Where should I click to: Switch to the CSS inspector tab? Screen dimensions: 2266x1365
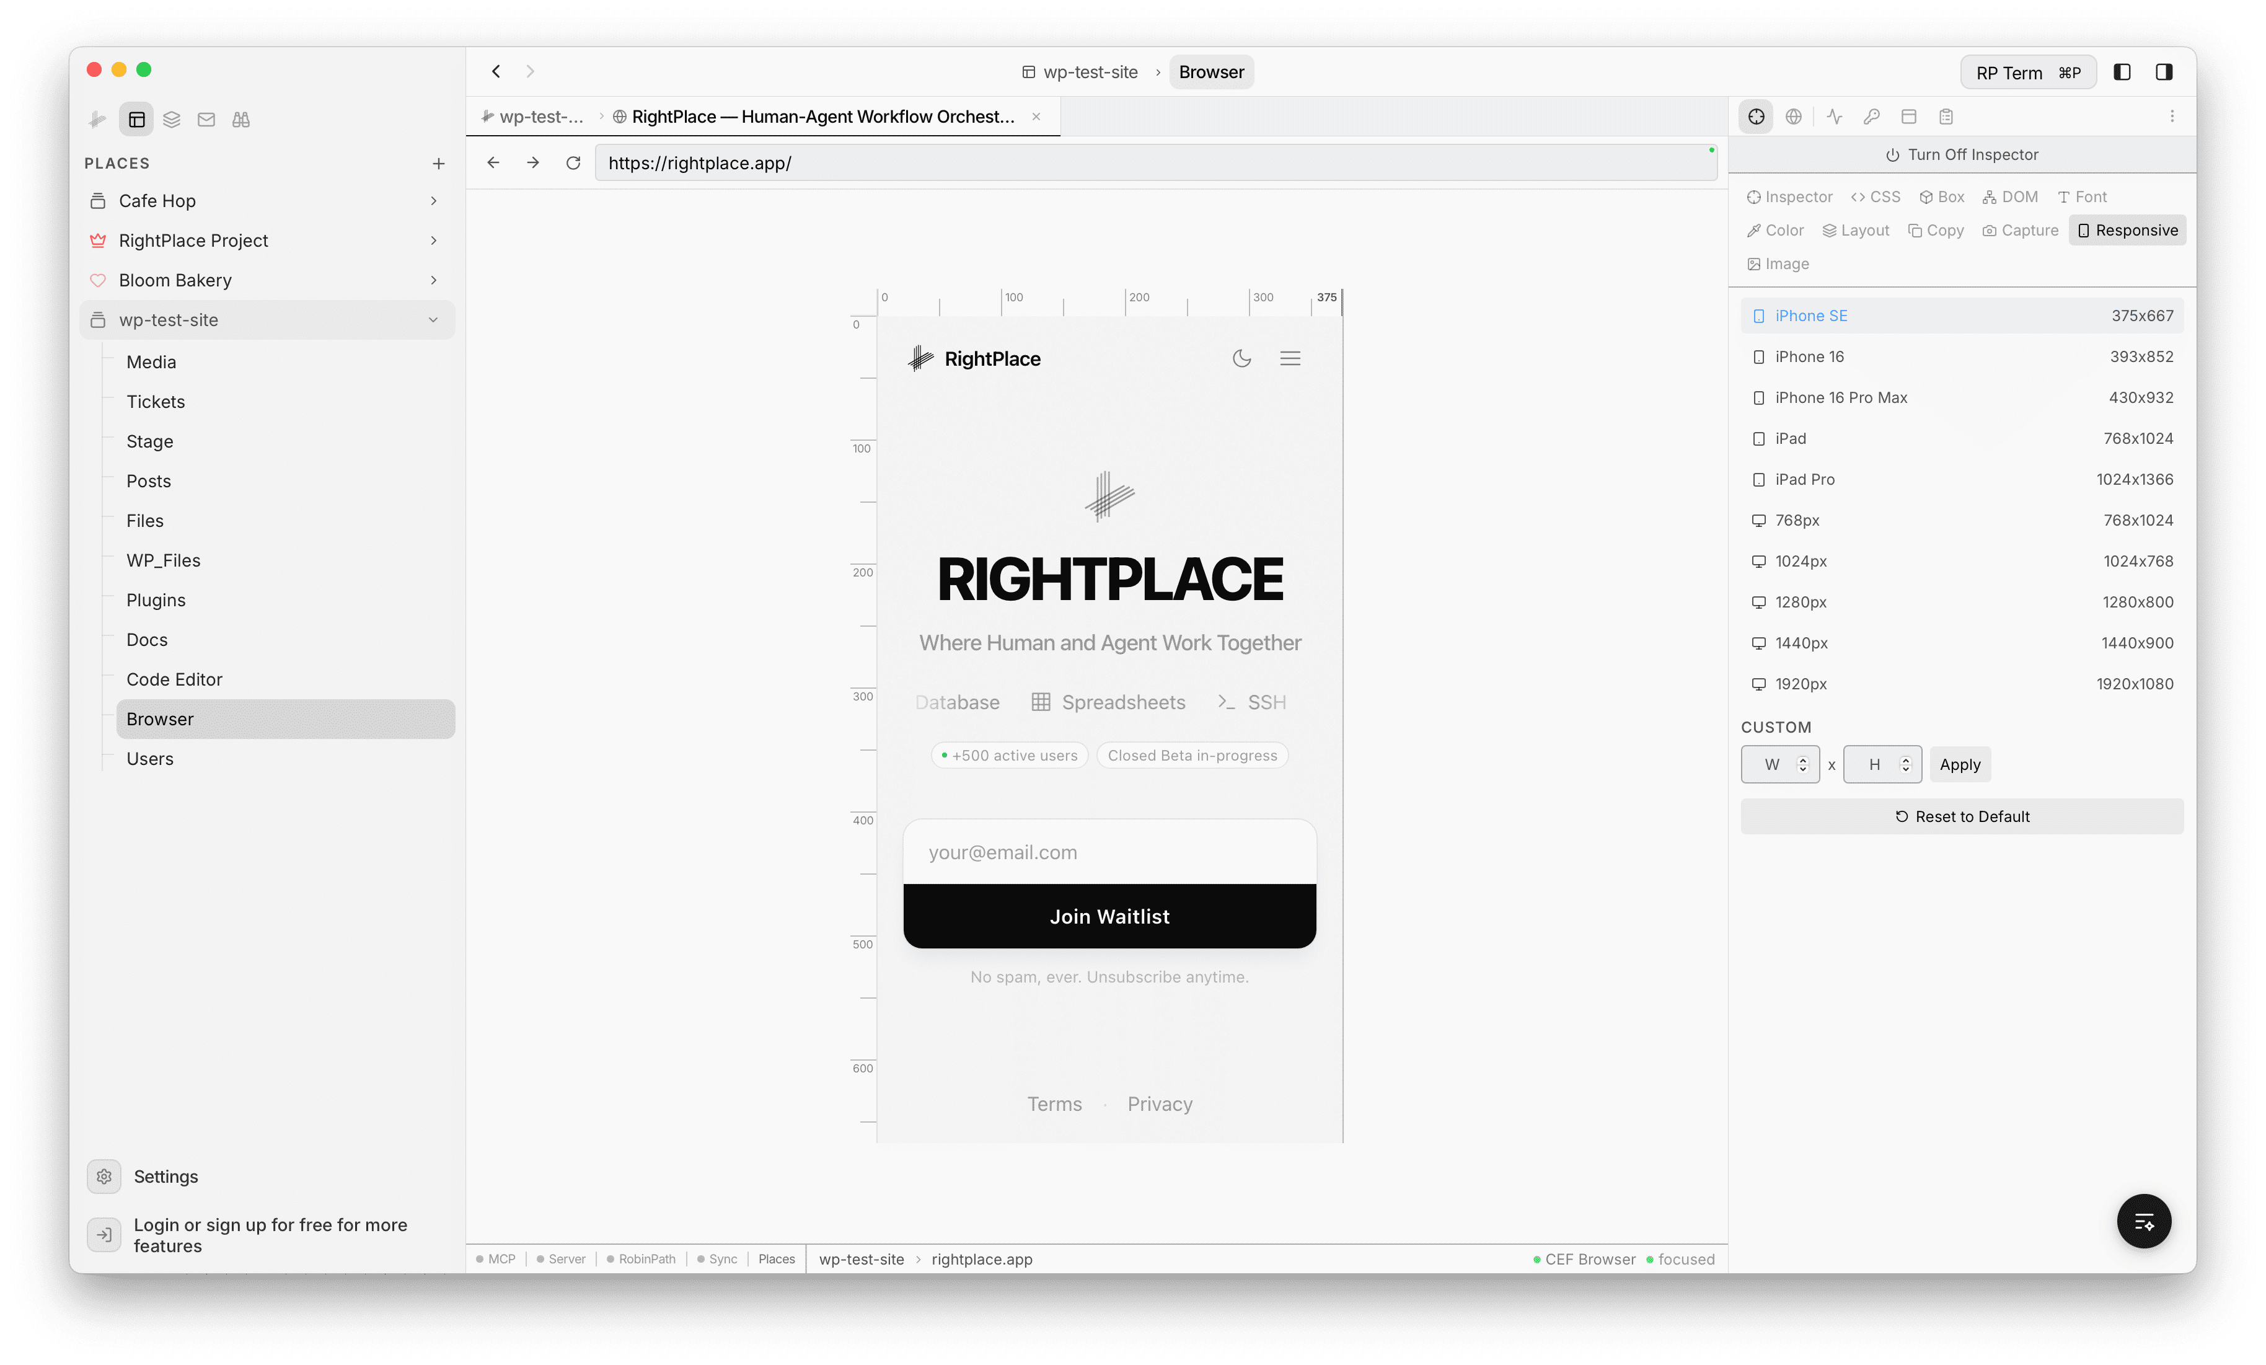tap(1875, 196)
